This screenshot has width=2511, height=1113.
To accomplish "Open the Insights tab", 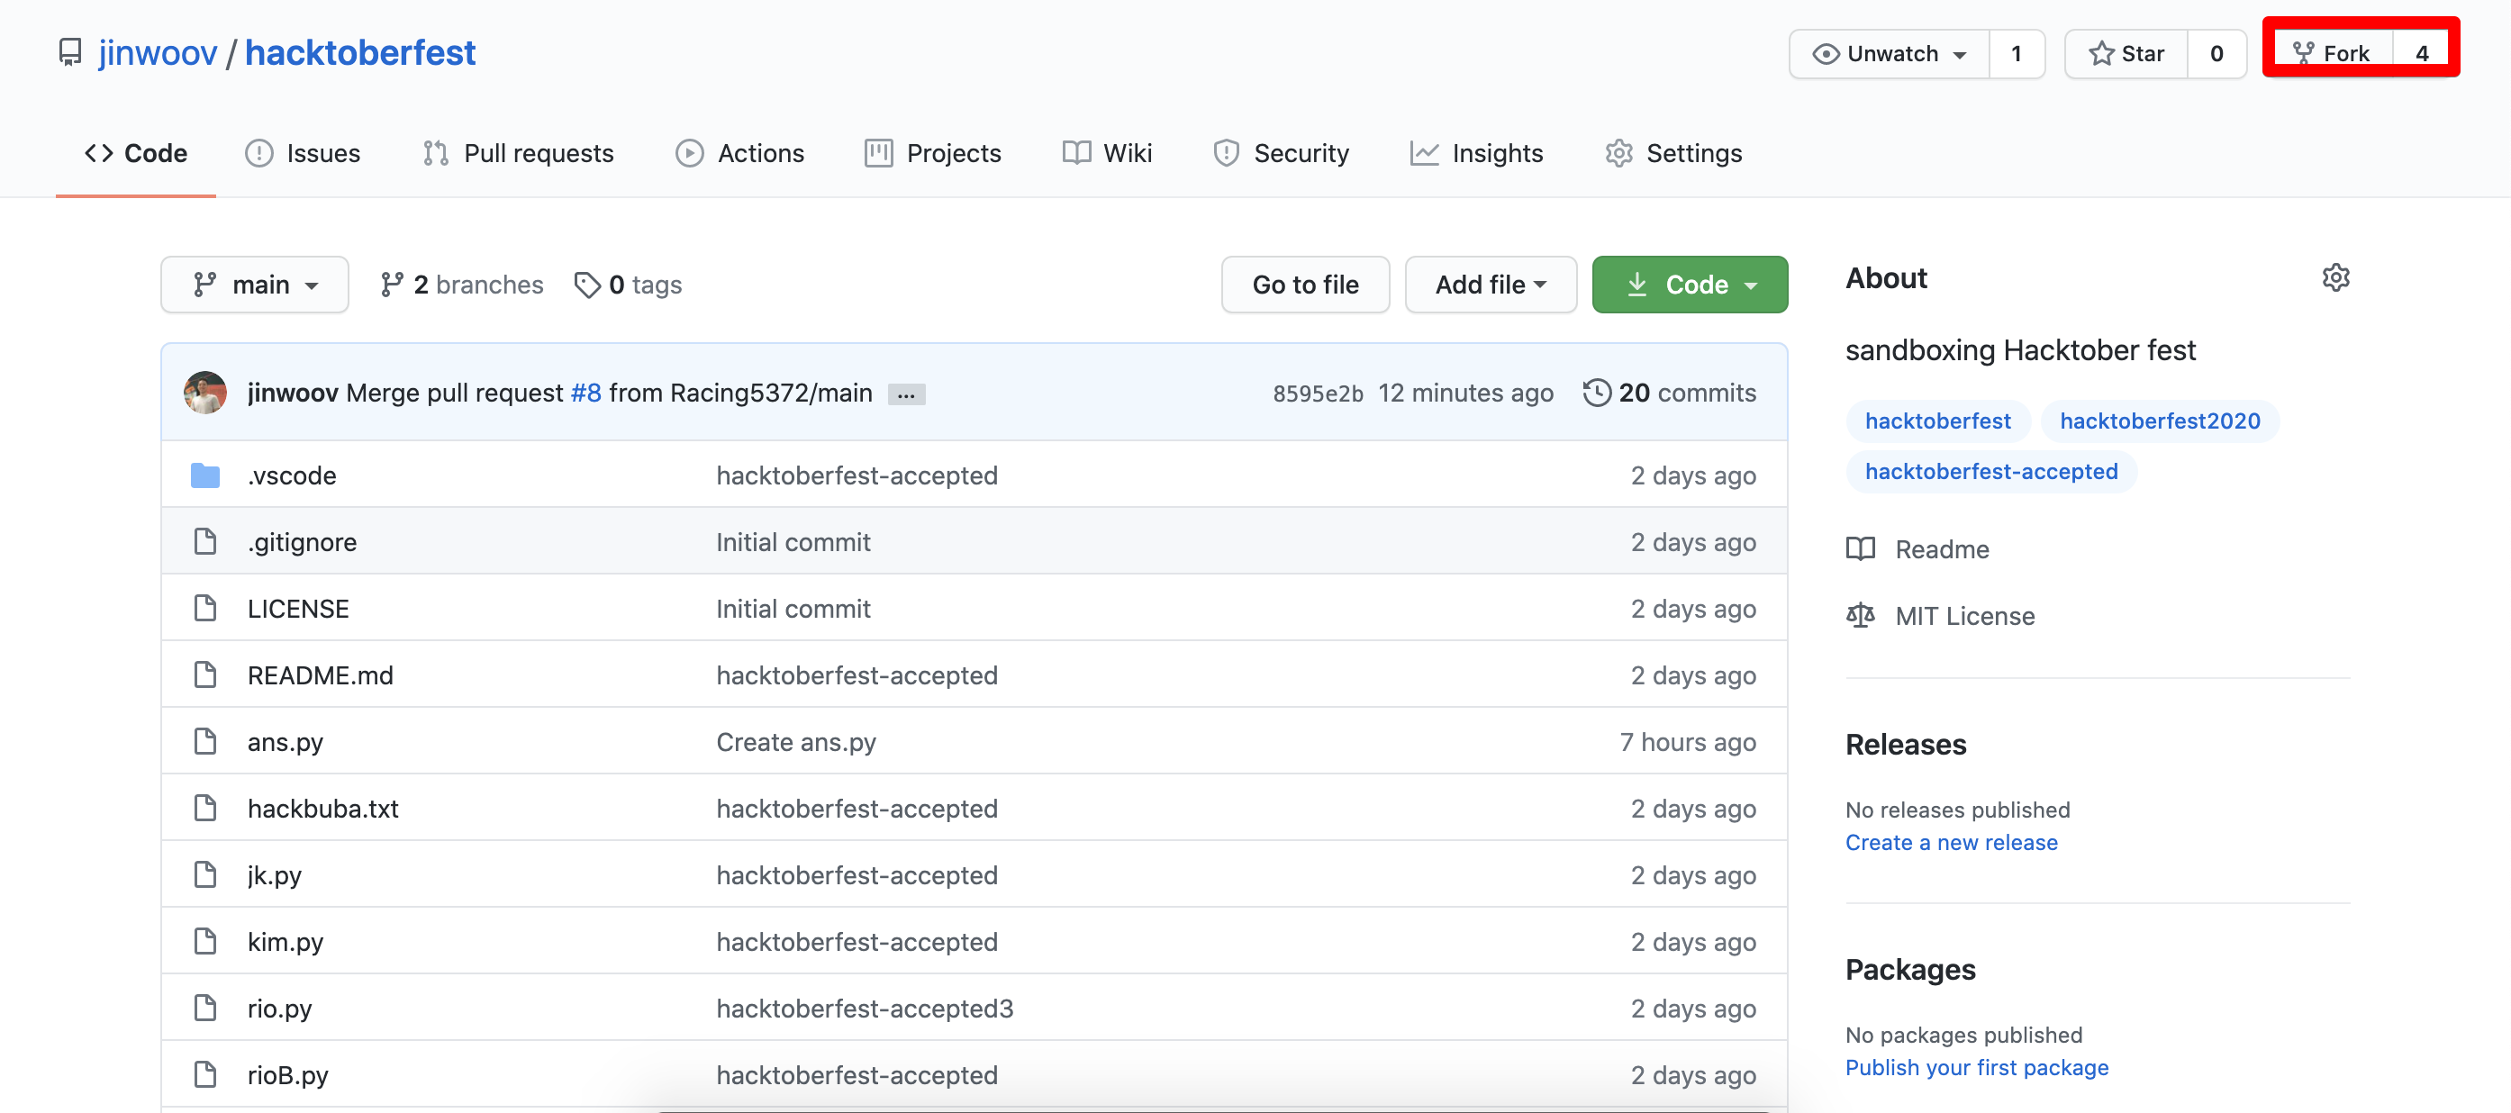I will point(1477,153).
